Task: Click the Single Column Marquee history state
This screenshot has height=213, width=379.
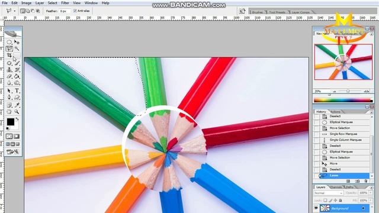Action: pyautogui.click(x=345, y=140)
